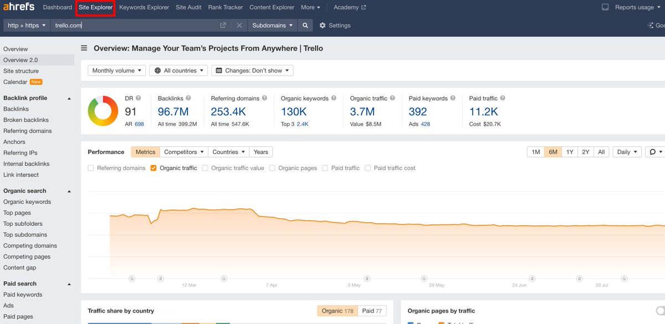The width and height of the screenshot is (665, 324).
Task: Click the magnifier search button
Action: click(x=305, y=25)
